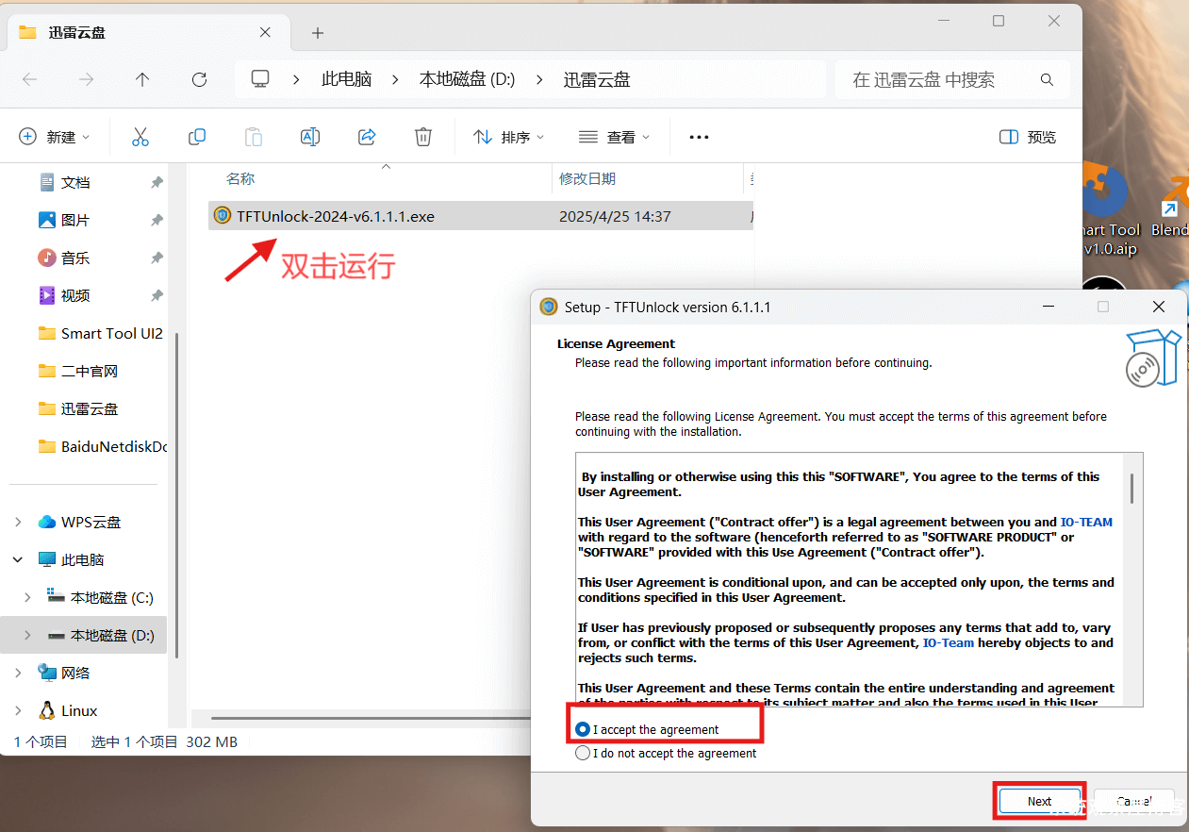Click chevron after 此电脑 in address bar

tap(395, 79)
